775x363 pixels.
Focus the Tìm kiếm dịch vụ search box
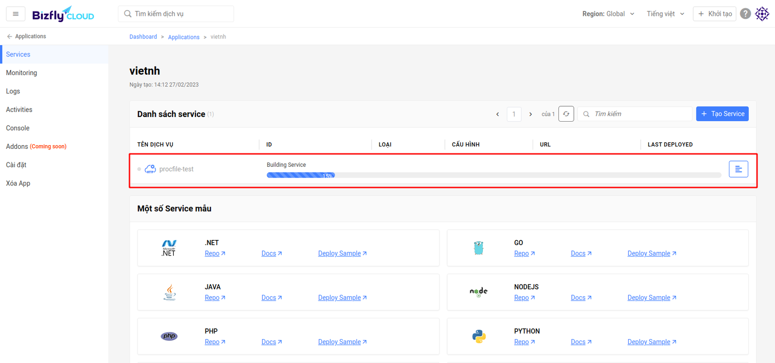pos(176,14)
